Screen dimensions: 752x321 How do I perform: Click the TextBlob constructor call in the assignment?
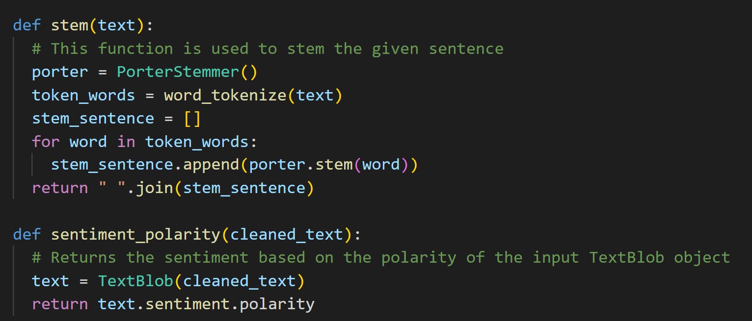[135, 281]
